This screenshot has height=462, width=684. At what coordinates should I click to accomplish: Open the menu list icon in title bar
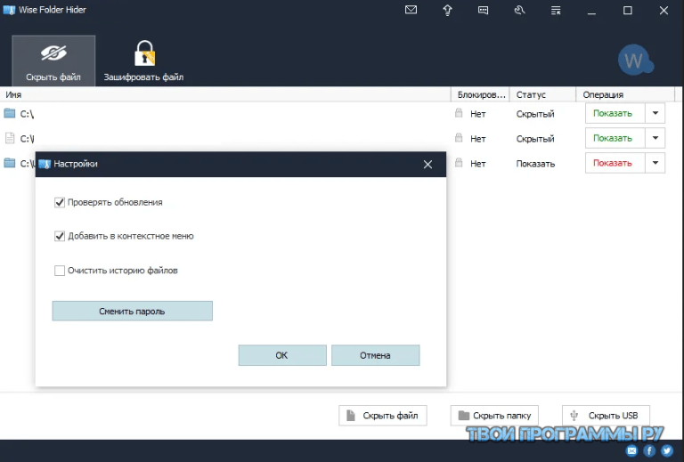[x=556, y=11]
